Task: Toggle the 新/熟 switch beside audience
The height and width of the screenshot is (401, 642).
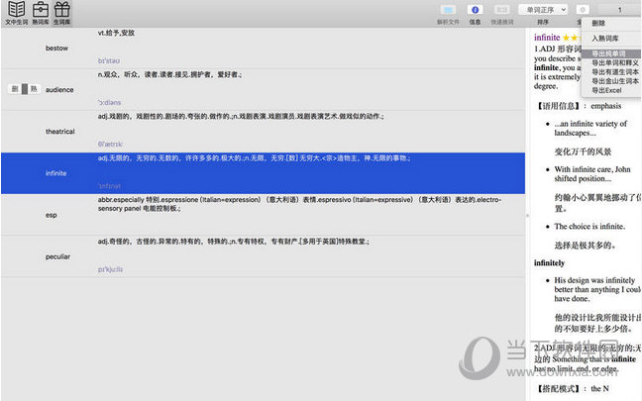Action: point(22,89)
